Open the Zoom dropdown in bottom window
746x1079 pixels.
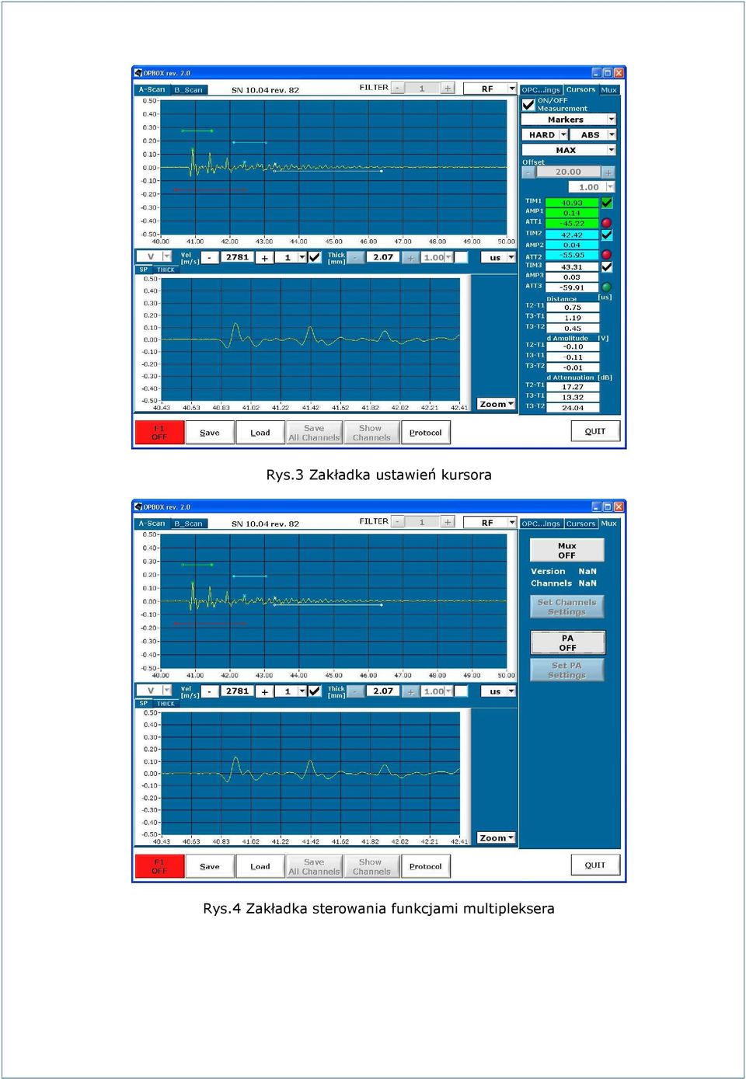point(497,838)
